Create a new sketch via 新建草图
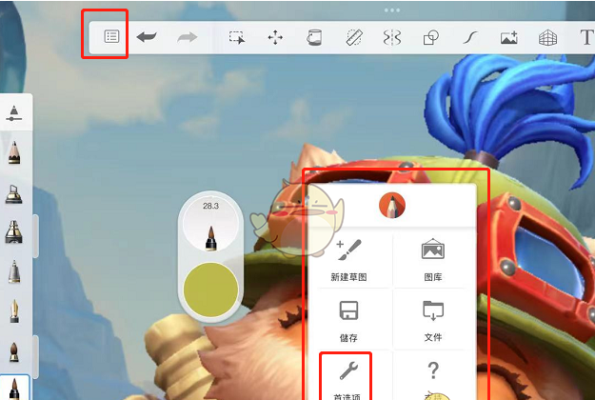 click(348, 261)
